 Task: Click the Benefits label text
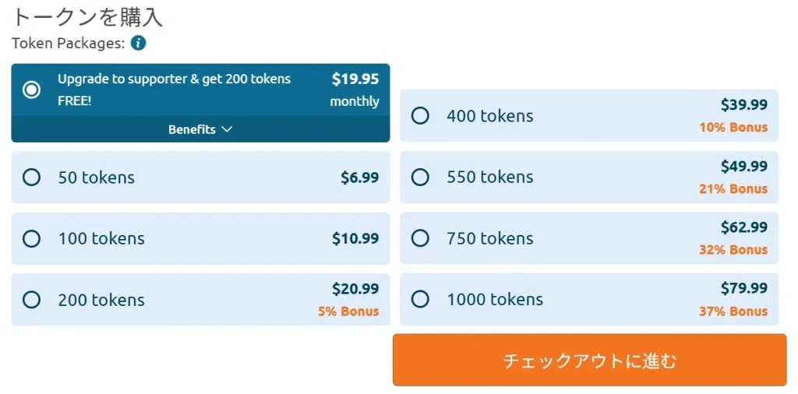pyautogui.click(x=192, y=129)
